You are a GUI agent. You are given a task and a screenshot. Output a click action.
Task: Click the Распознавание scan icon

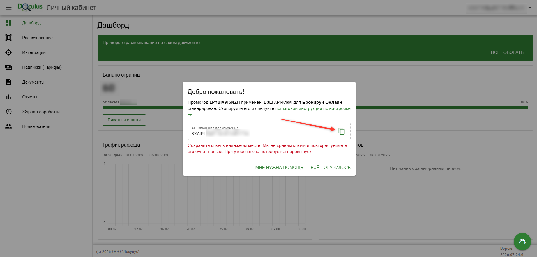(9, 38)
